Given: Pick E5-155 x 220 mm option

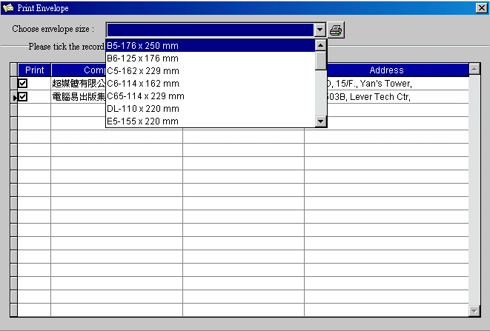Looking at the screenshot, I should pos(210,121).
